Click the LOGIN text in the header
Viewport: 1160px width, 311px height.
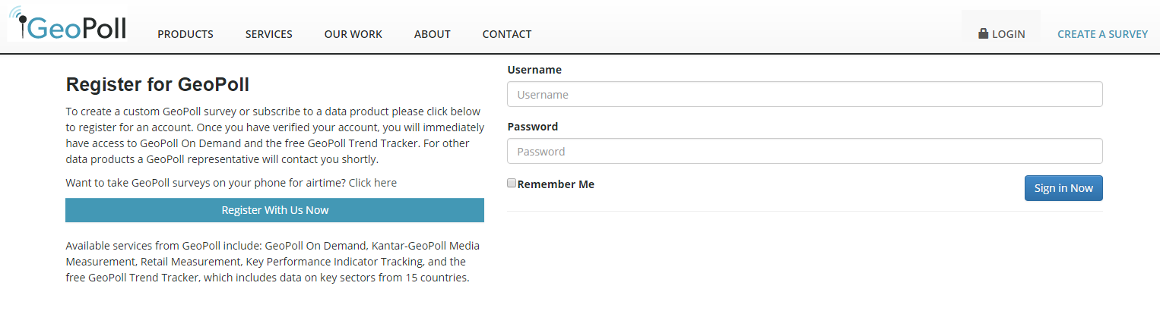1009,34
